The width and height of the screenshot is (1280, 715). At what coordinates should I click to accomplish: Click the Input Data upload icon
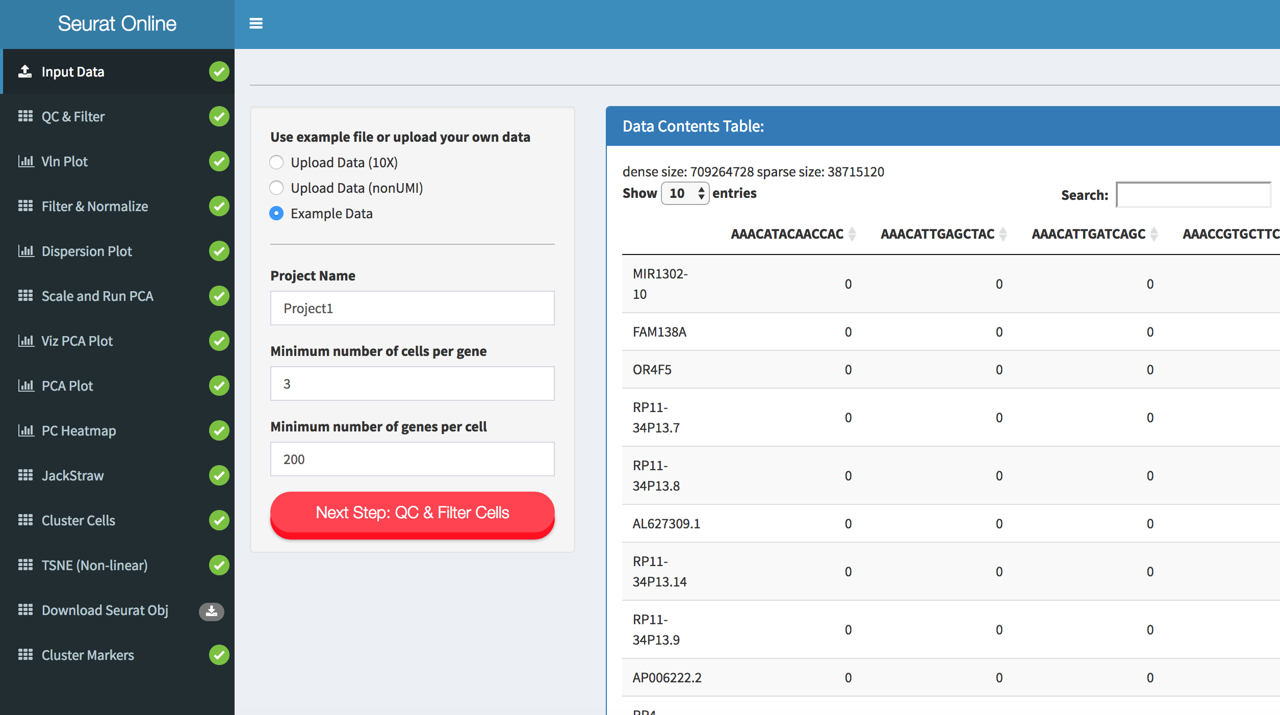(25, 71)
